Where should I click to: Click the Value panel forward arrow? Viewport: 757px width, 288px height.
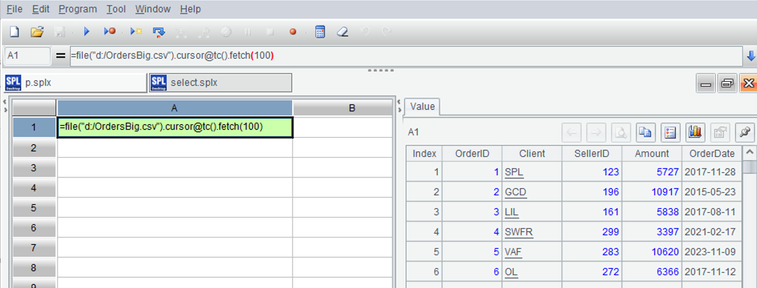tap(596, 132)
